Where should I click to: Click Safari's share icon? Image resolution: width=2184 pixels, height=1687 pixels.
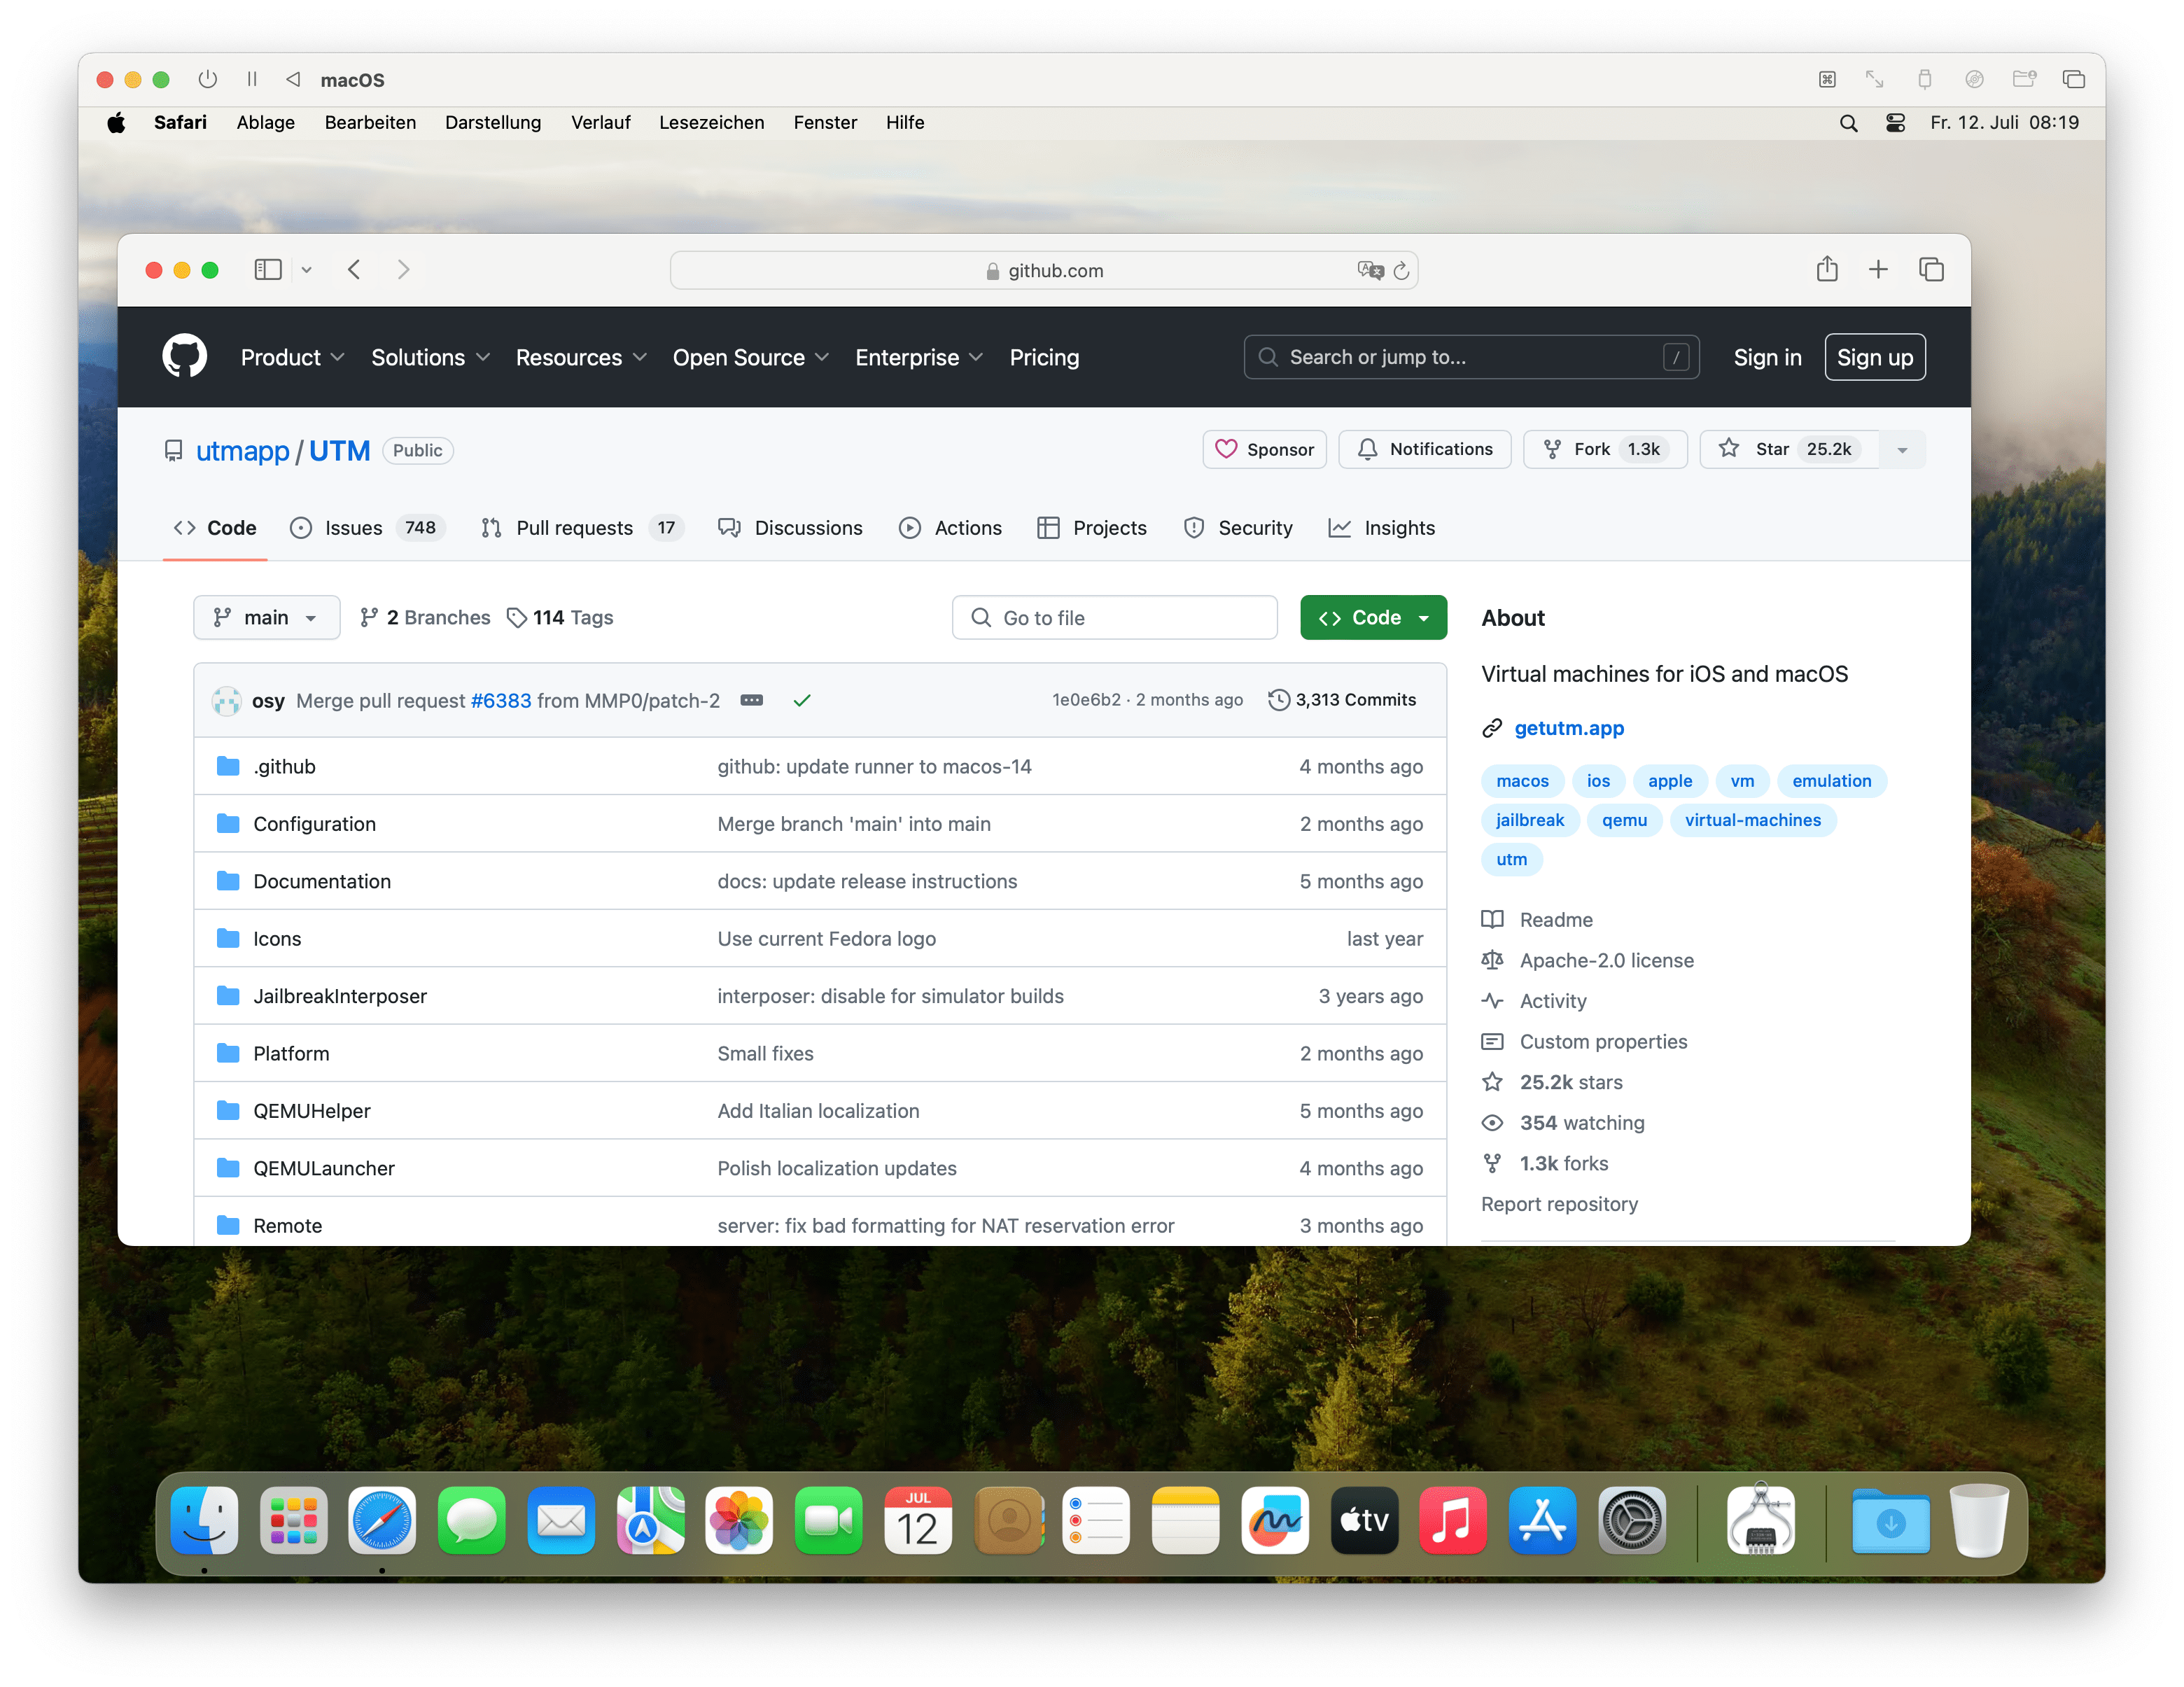pos(1826,269)
